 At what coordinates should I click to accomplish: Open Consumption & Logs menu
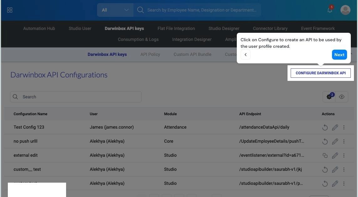(x=138, y=39)
